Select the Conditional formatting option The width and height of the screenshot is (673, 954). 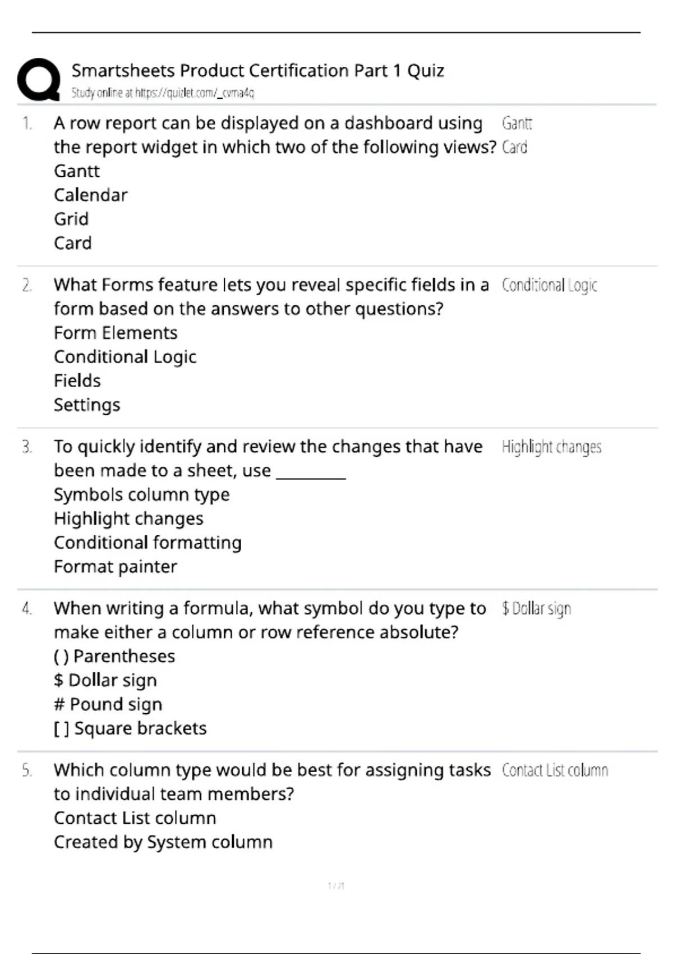coord(147,543)
